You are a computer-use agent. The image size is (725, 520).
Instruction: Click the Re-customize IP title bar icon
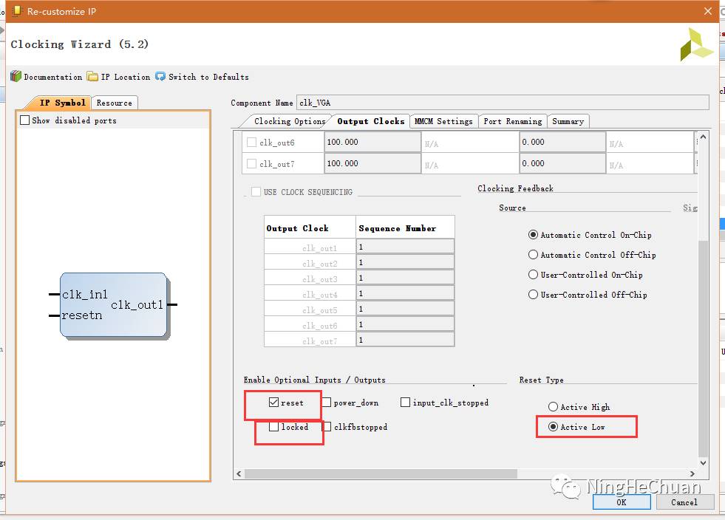tap(16, 11)
